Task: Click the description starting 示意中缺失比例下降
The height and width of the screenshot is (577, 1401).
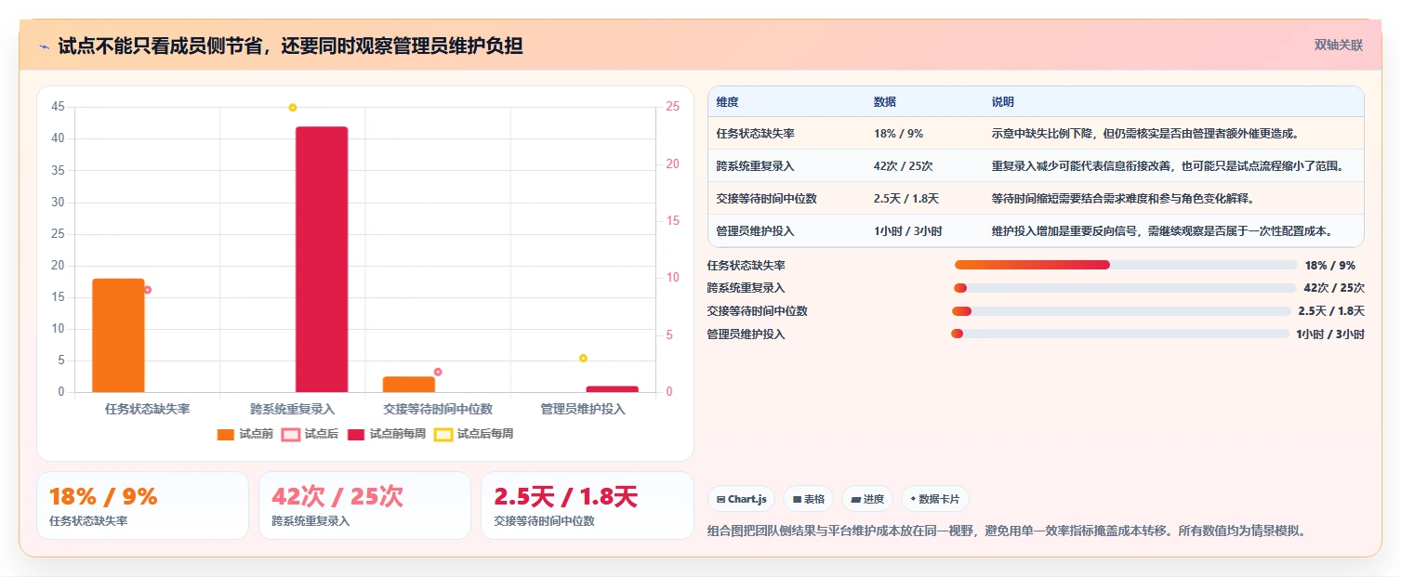Action: (1144, 134)
